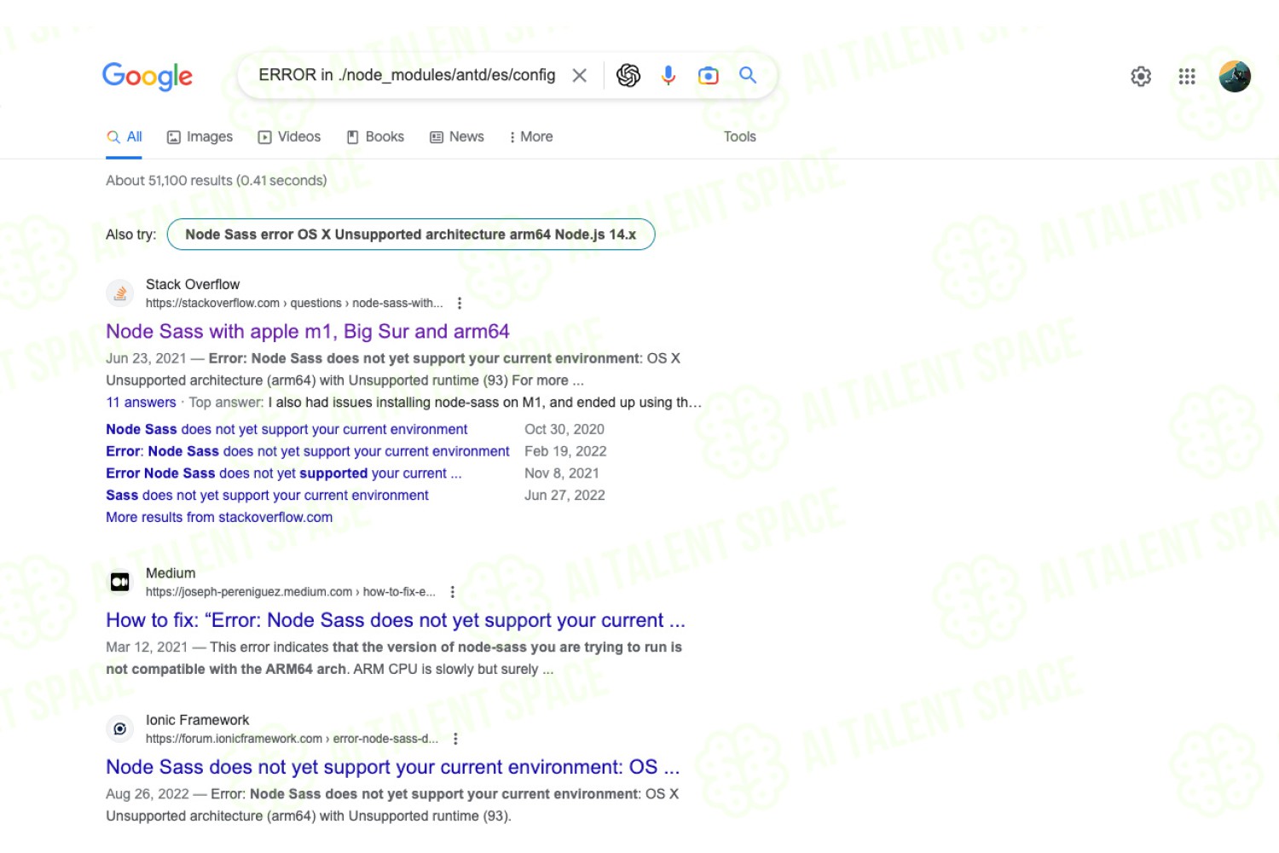
Task: Open the Ionic Framework result options menu
Action: tap(455, 739)
